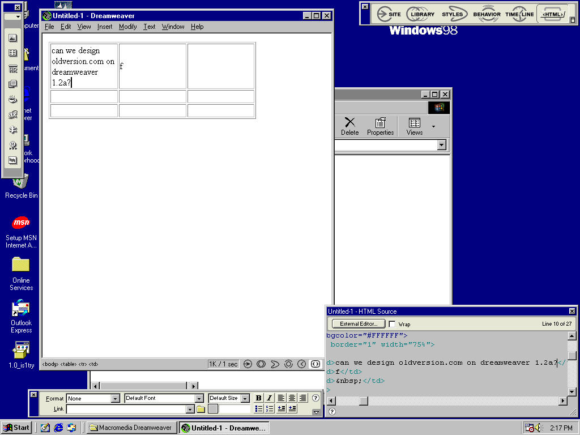This screenshot has height=435, width=580.
Task: Toggle the HTML launcher button
Action: click(x=553, y=14)
